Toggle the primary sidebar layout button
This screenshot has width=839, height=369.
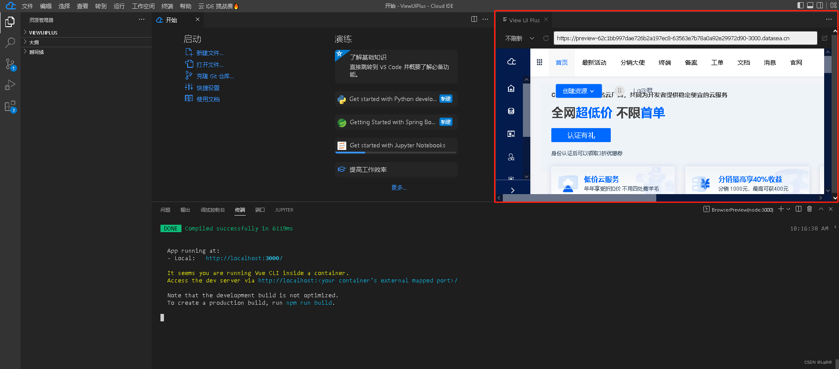click(801, 6)
